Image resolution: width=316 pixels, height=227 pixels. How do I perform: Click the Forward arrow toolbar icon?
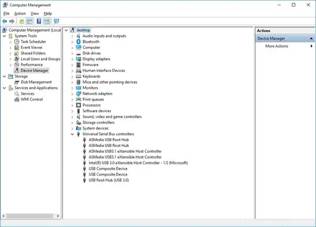pyautogui.click(x=12, y=21)
